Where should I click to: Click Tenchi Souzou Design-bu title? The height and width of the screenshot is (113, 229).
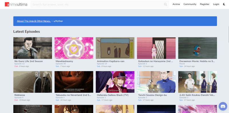pos(153,95)
